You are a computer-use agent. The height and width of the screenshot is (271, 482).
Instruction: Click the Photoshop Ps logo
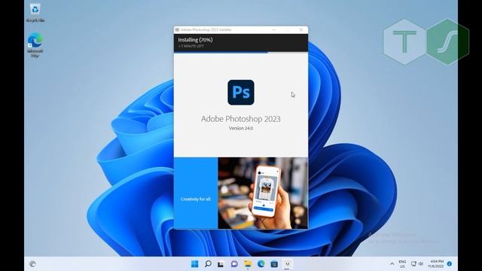pos(241,92)
